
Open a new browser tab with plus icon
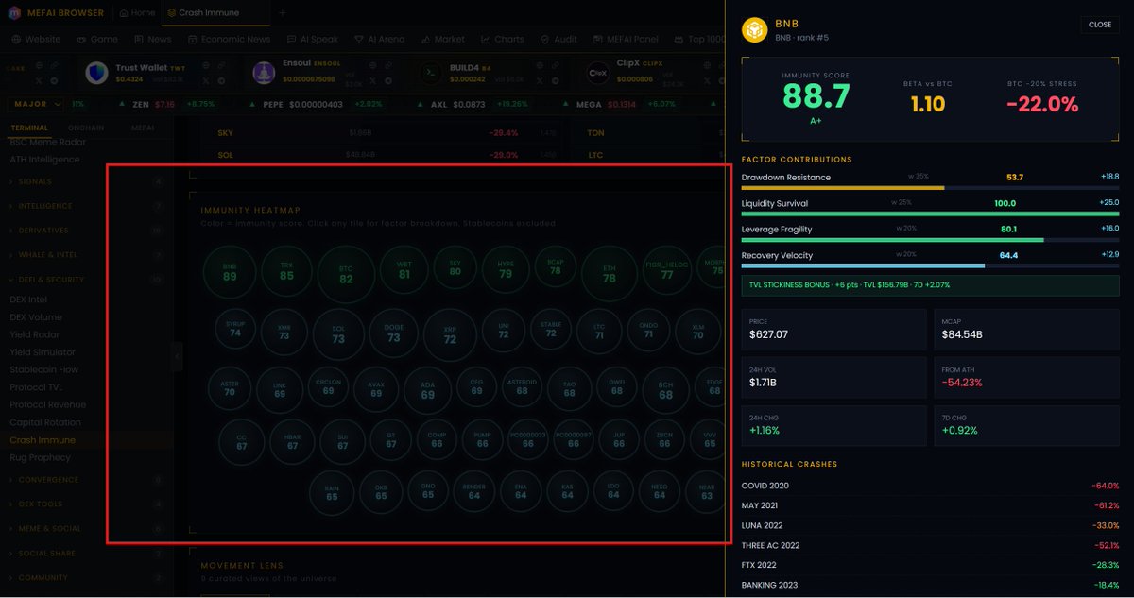click(282, 13)
